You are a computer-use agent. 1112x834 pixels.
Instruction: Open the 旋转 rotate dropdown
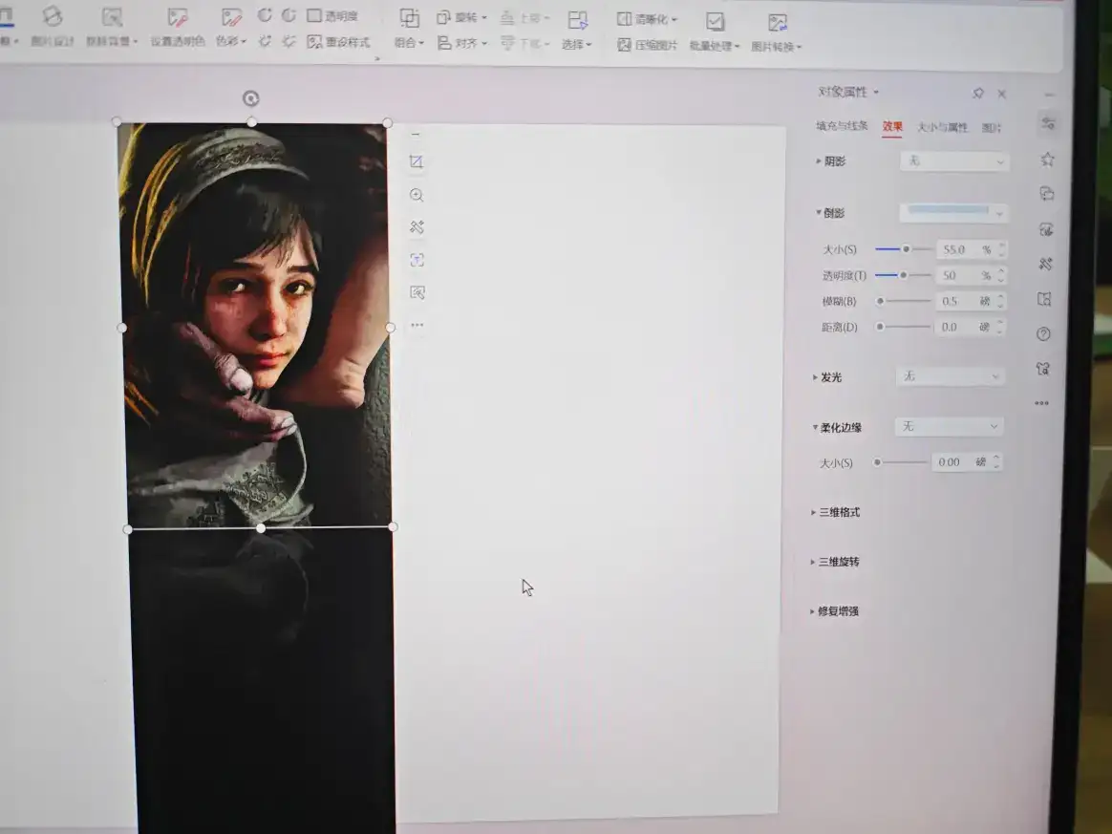click(x=461, y=17)
